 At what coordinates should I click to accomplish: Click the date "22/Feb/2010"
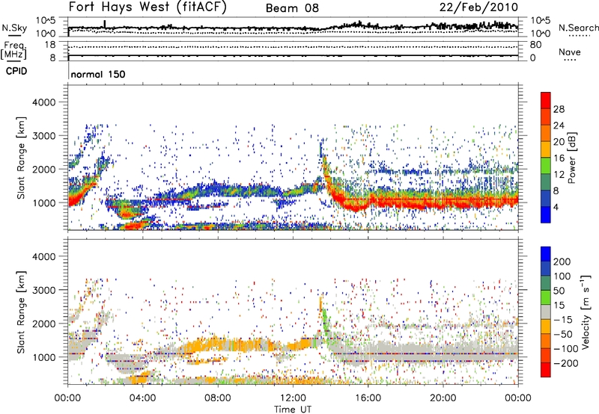tap(478, 7)
